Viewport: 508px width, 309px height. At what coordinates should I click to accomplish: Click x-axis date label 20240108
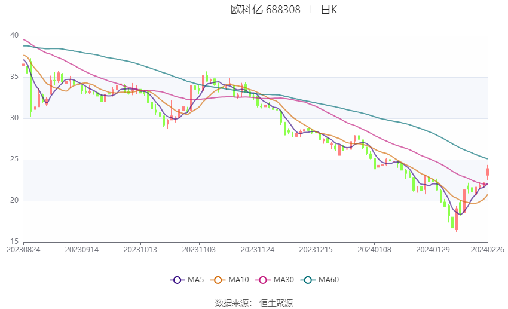pyautogui.click(x=375, y=250)
